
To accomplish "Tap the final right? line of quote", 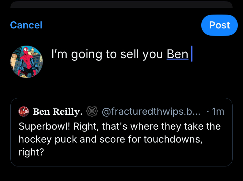I will pos(31,152).
